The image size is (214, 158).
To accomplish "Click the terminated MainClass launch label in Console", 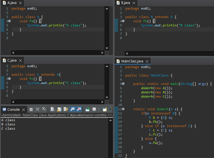I will [57, 115].
